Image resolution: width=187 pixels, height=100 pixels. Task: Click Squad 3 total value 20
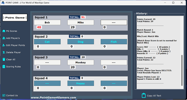point(83,57)
